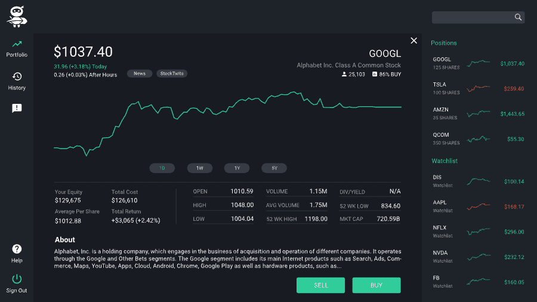The height and width of the screenshot is (302, 537).
Task: Click the Total Cost $126,610 value
Action: [124, 201]
